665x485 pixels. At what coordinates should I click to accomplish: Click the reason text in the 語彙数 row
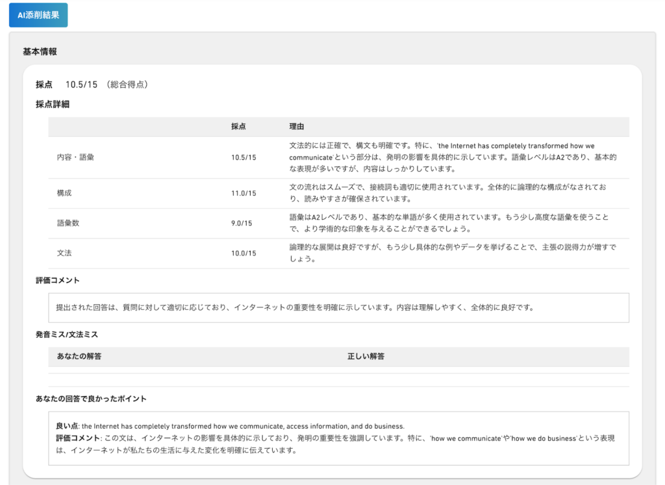(x=449, y=223)
